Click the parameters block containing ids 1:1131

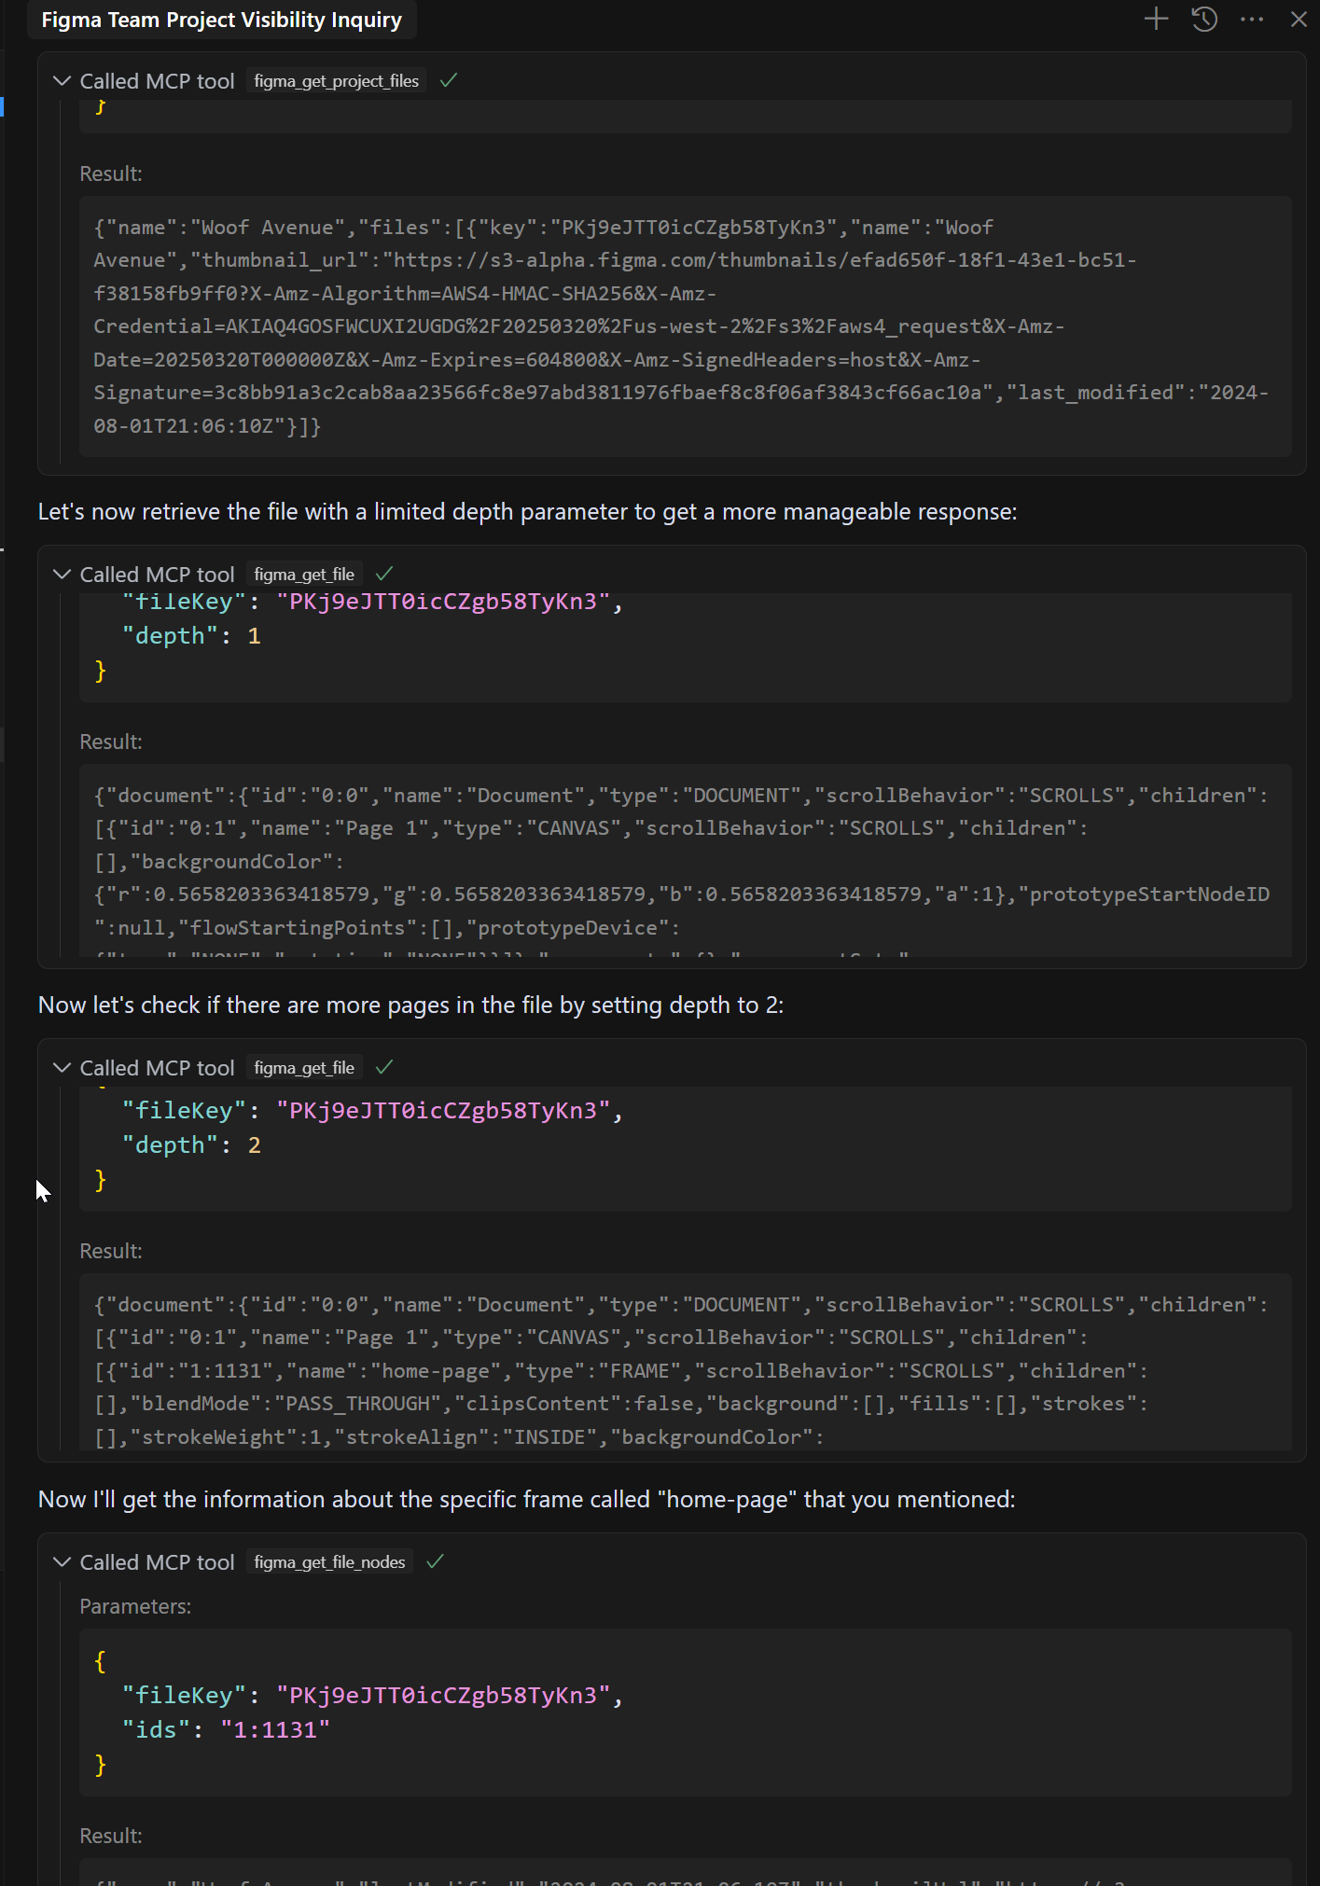[685, 1713]
